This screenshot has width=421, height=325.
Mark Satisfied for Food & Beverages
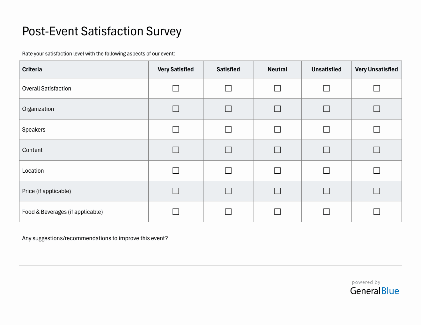click(x=228, y=212)
